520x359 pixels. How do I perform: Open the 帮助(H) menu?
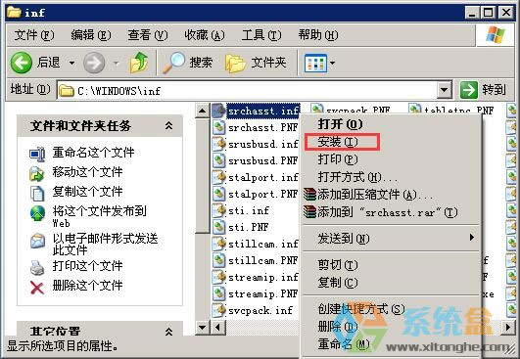[318, 35]
